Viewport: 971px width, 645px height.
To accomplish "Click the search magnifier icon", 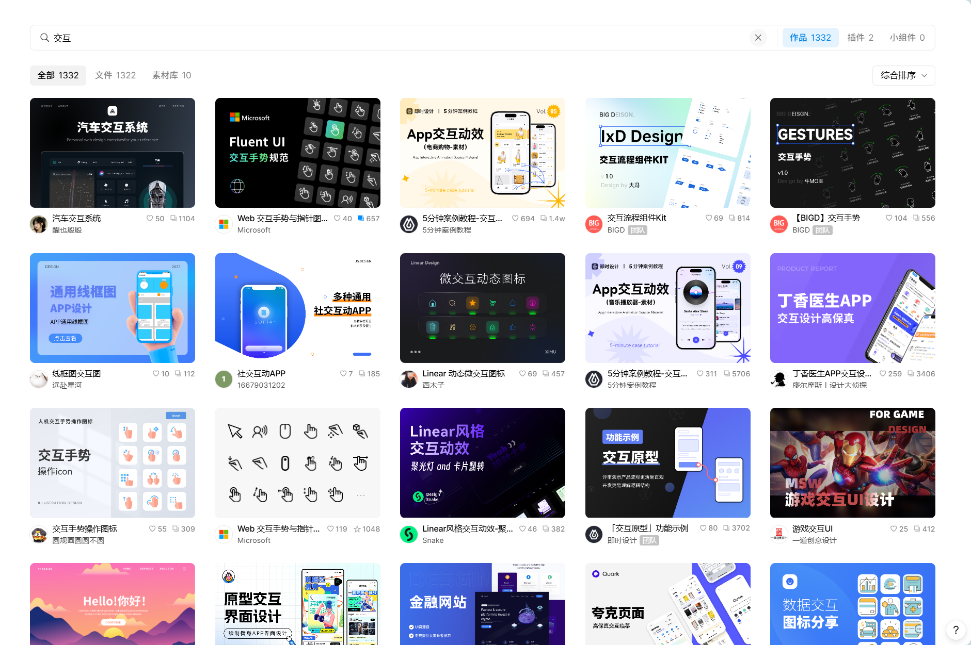I will pyautogui.click(x=44, y=38).
